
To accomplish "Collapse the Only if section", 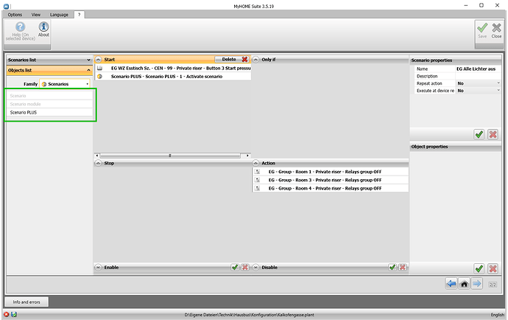I will pos(256,60).
